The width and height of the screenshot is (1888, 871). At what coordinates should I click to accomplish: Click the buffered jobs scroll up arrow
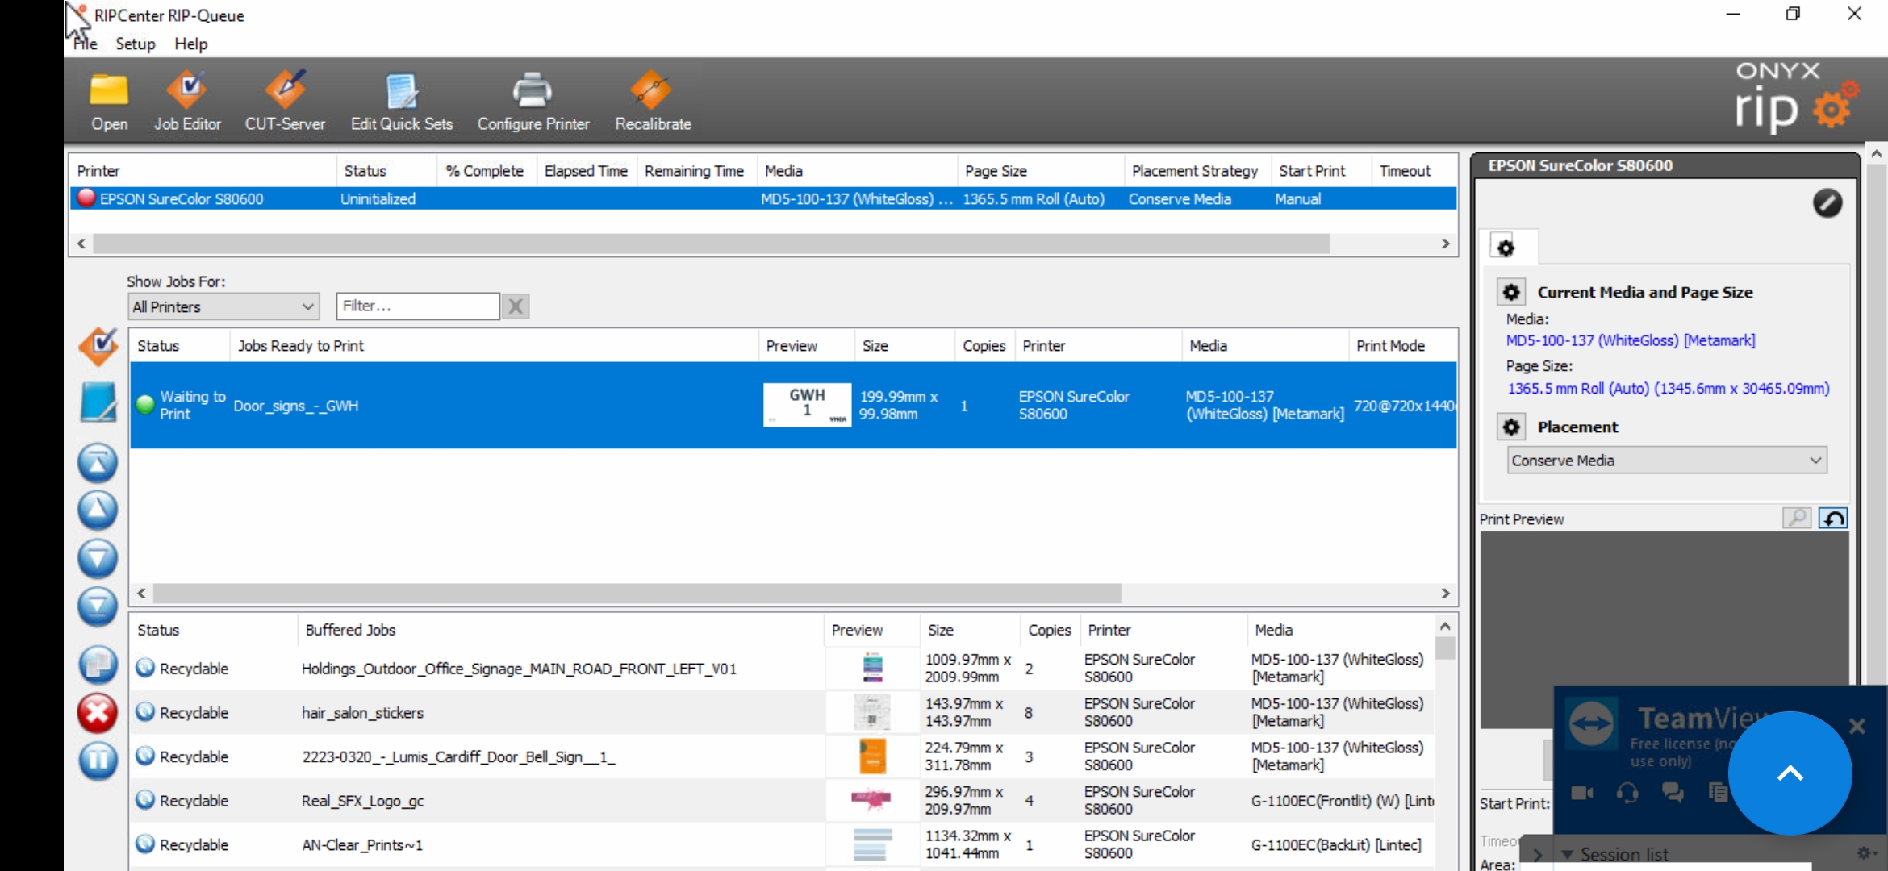point(1445,626)
